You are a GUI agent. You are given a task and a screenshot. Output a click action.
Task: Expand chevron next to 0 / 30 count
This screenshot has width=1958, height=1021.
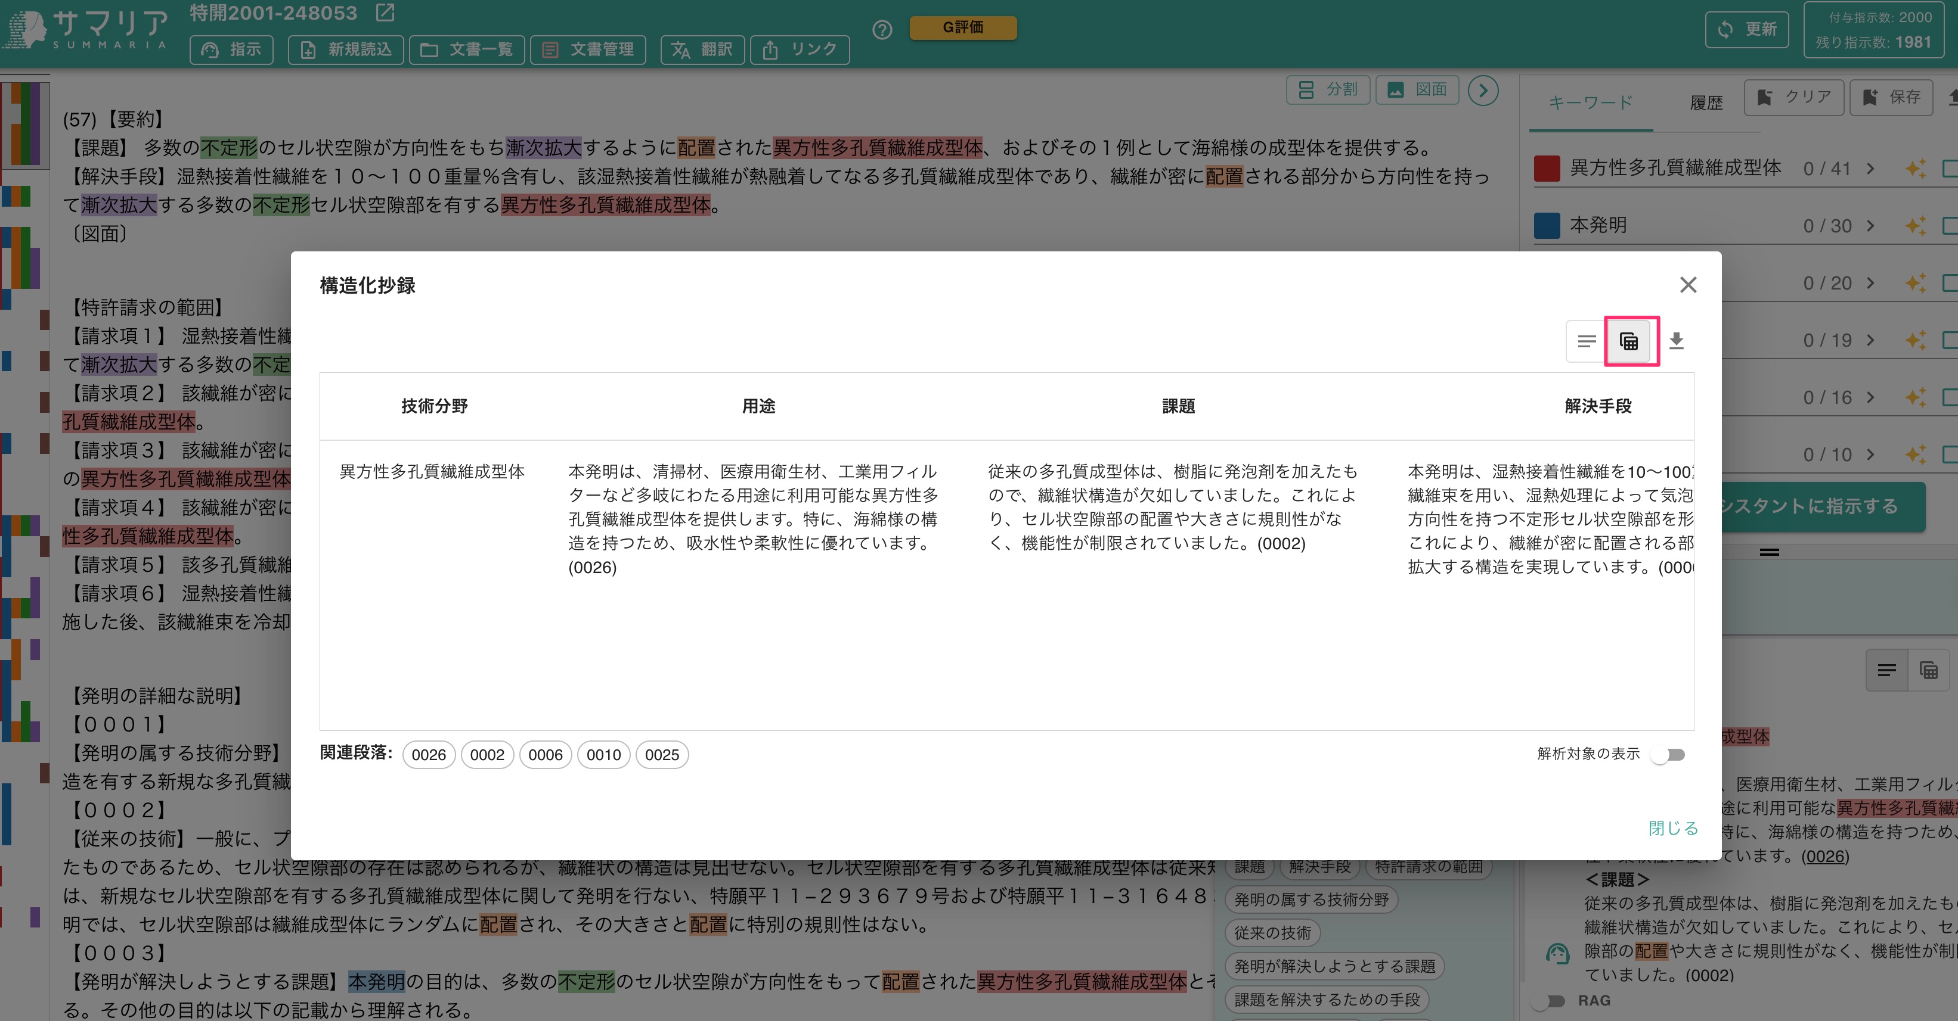click(x=1870, y=226)
